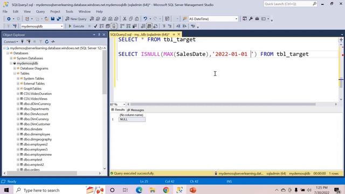The image size is (345, 194).
Task: Open the Query menu
Action: pyautogui.click(x=40, y=11)
